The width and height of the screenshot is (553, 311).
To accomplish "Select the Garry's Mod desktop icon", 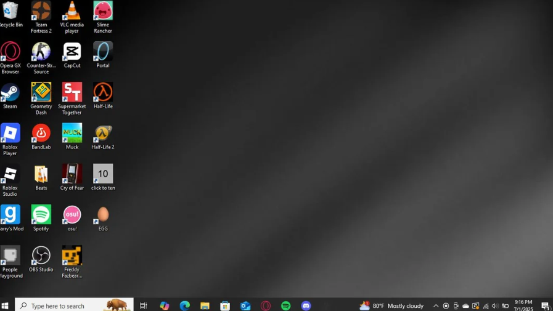I will (x=11, y=219).
